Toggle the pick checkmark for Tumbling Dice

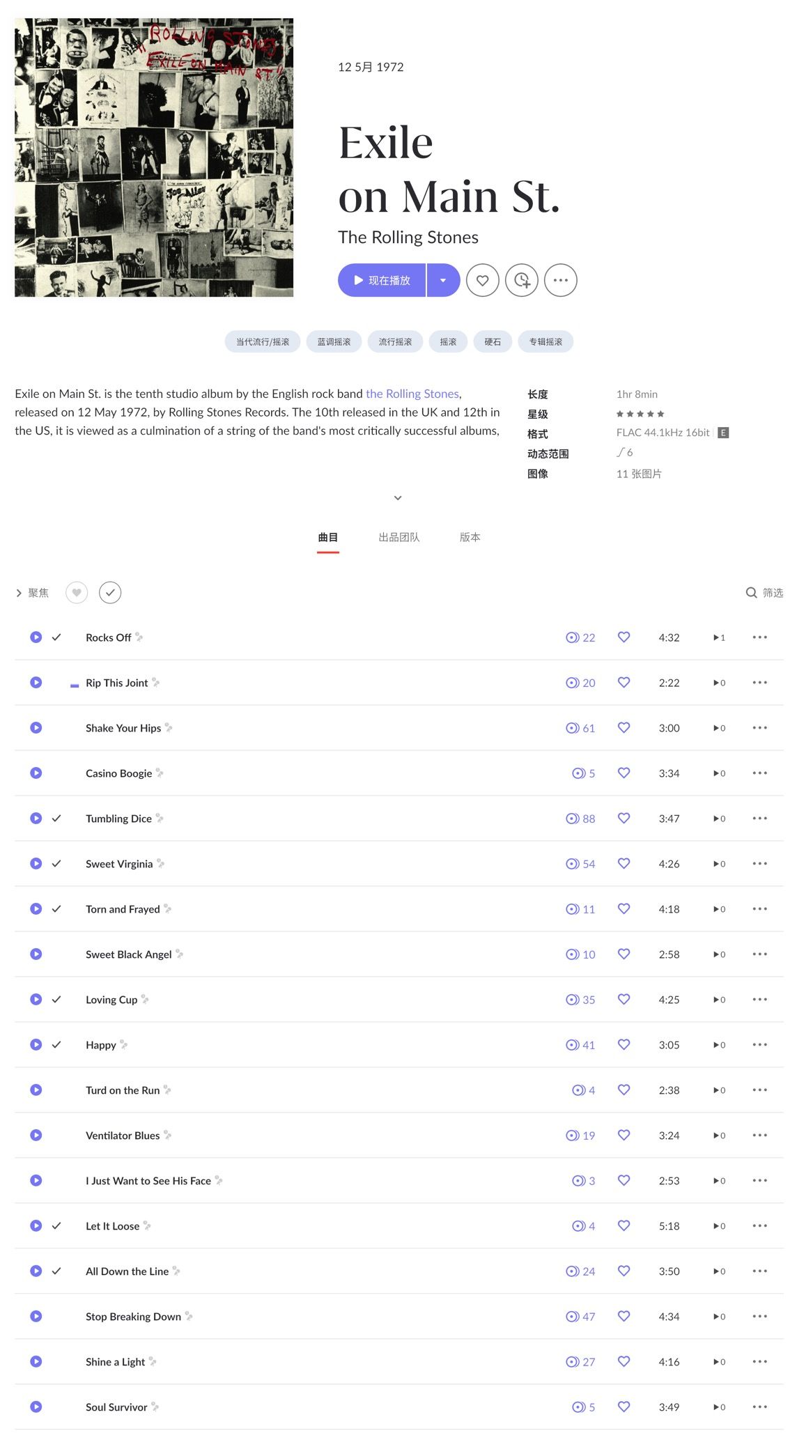tap(56, 818)
